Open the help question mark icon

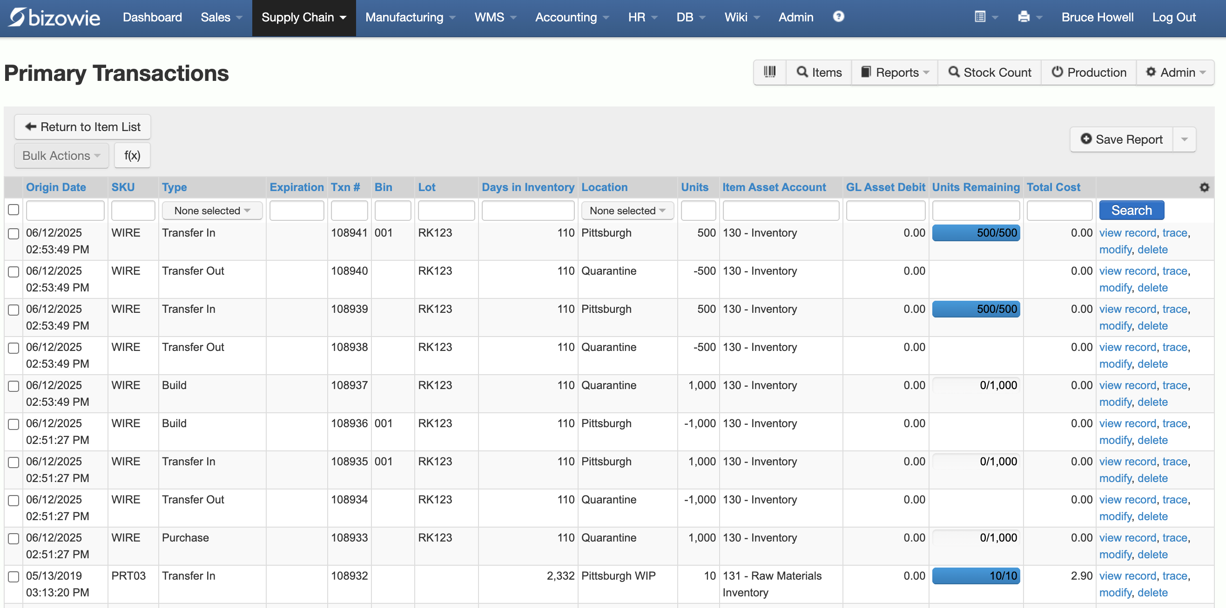838,17
